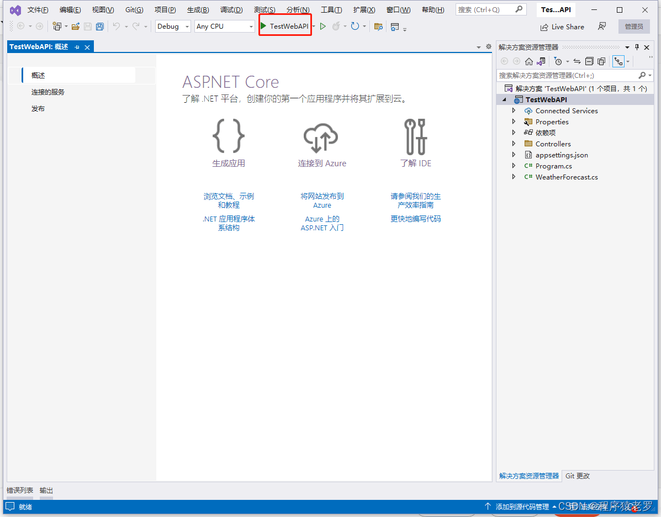Click the Solution Explorer search magnifier icon

click(642, 75)
